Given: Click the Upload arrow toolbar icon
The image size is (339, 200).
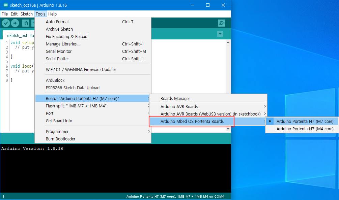Looking at the screenshot, I should point(15,23).
